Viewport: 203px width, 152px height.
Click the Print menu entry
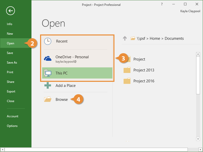[10, 72]
